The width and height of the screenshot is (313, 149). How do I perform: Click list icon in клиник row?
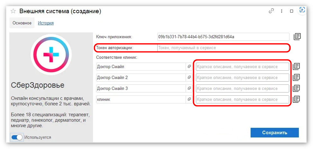click(x=296, y=99)
